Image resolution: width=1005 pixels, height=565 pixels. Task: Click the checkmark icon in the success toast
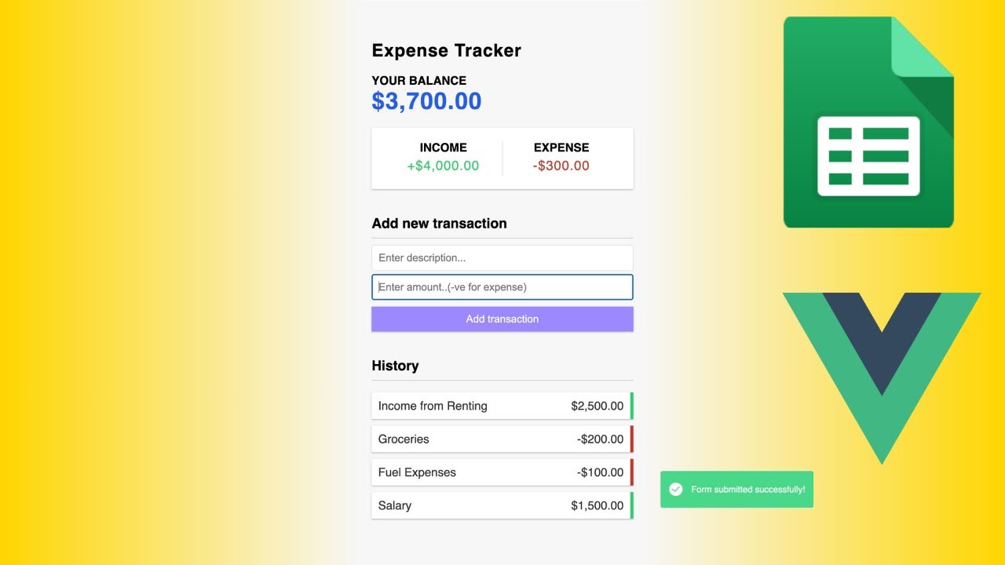click(x=675, y=490)
